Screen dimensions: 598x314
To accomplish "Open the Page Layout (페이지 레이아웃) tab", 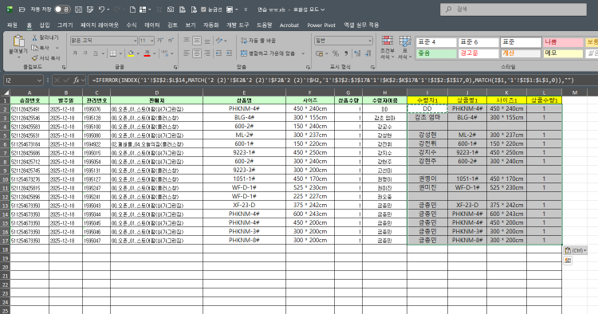I will [x=100, y=25].
